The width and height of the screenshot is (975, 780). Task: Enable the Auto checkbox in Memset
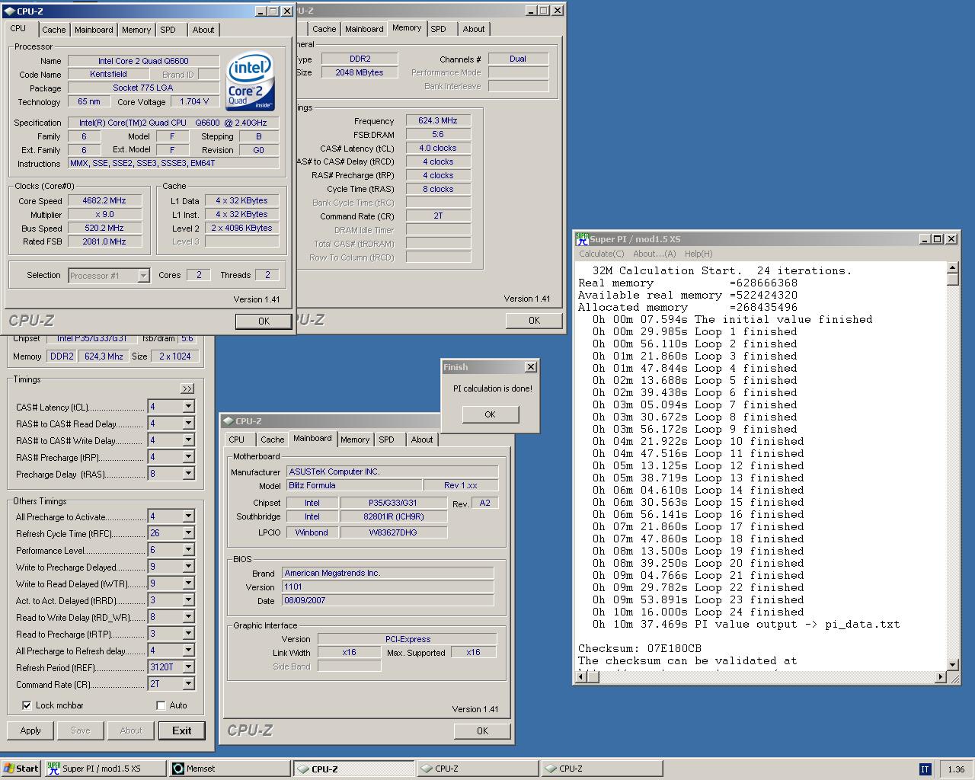[161, 705]
